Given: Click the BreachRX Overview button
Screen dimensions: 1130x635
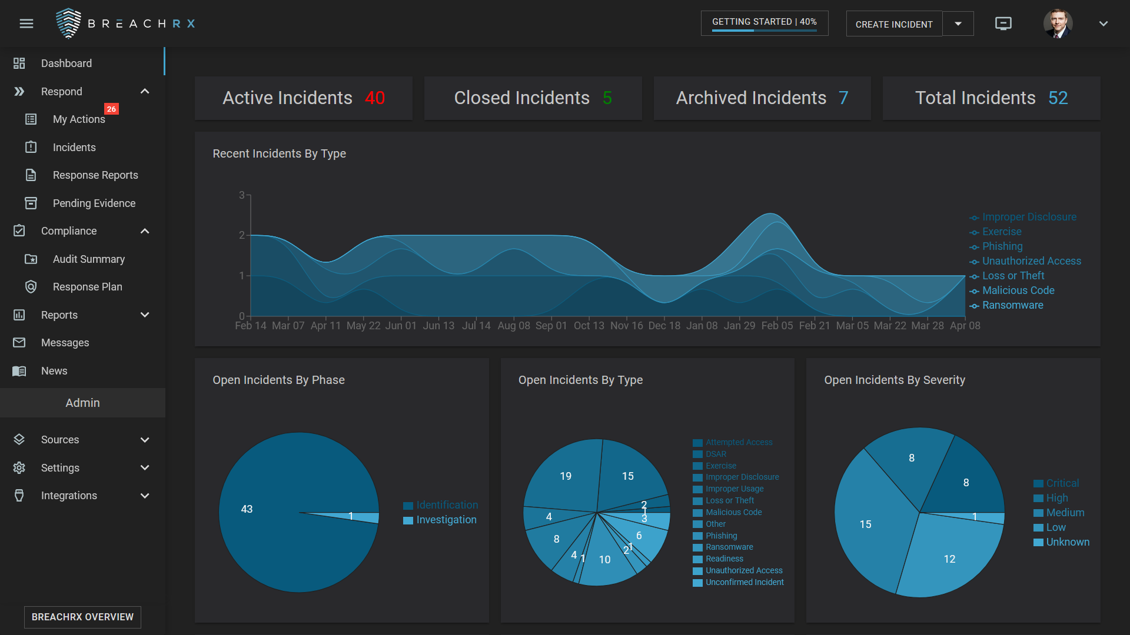Looking at the screenshot, I should pos(82,617).
